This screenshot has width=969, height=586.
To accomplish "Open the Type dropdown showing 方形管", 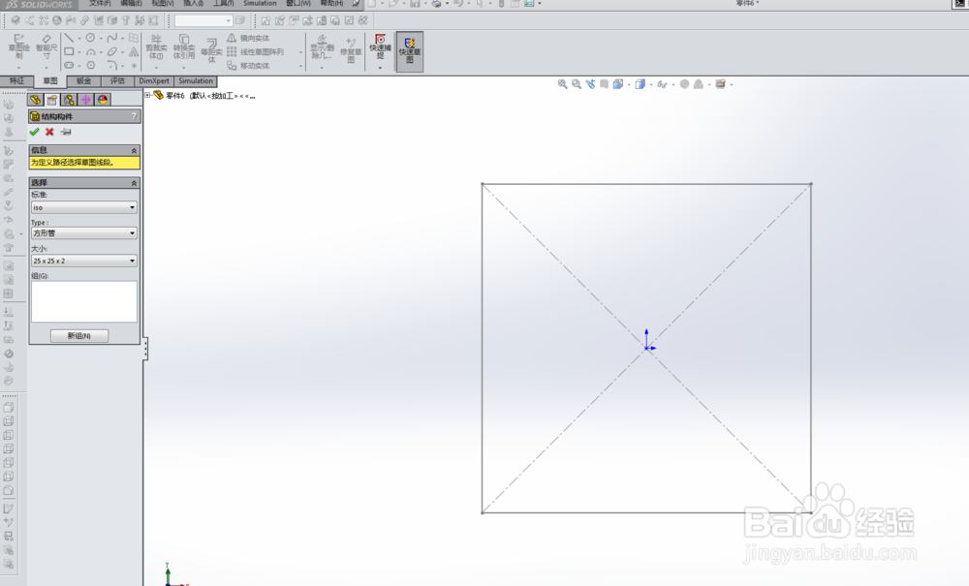I will click(x=132, y=232).
